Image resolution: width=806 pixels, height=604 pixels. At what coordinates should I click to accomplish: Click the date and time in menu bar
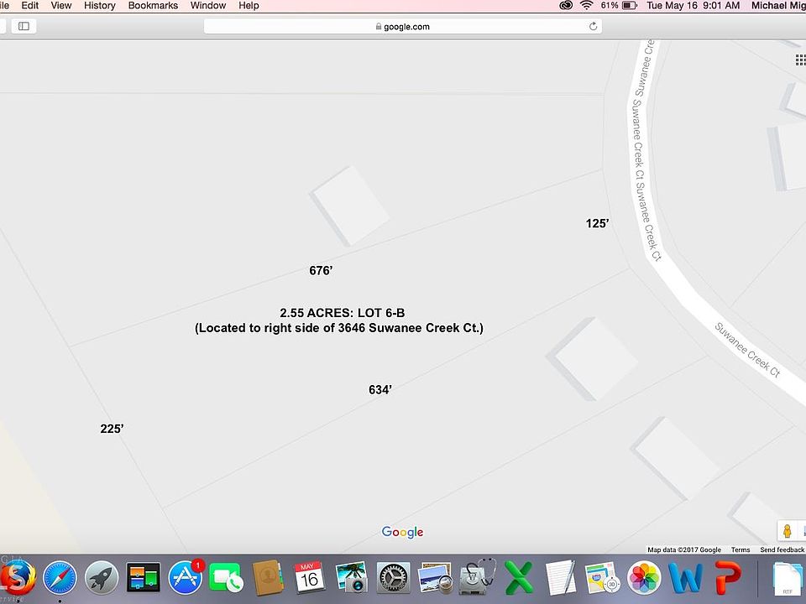pyautogui.click(x=693, y=6)
